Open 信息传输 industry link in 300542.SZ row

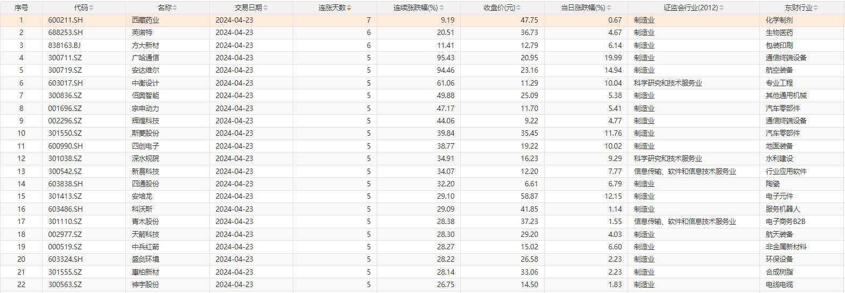[x=685, y=171]
